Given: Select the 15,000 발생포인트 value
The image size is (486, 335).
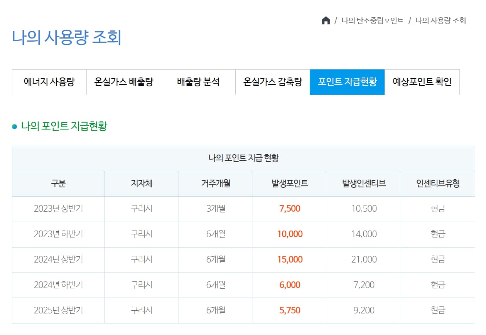Looking at the screenshot, I should (290, 259).
